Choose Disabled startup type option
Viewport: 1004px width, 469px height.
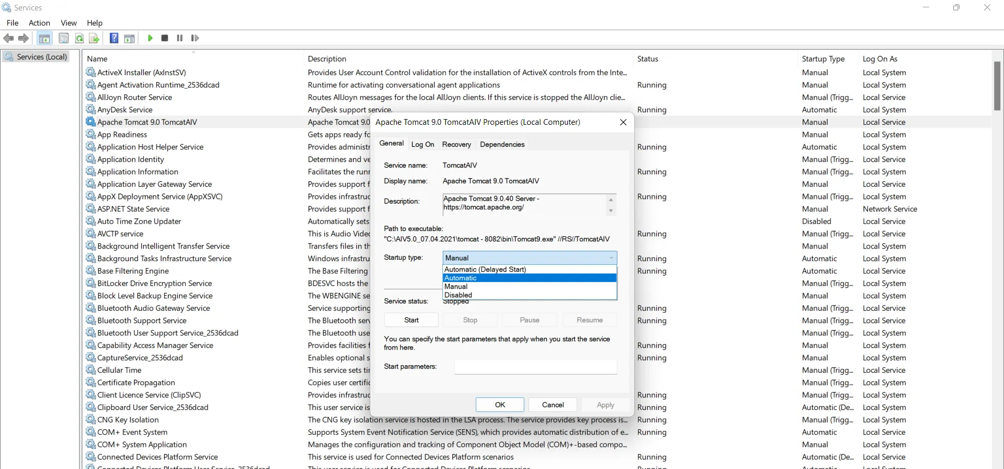tap(530, 295)
